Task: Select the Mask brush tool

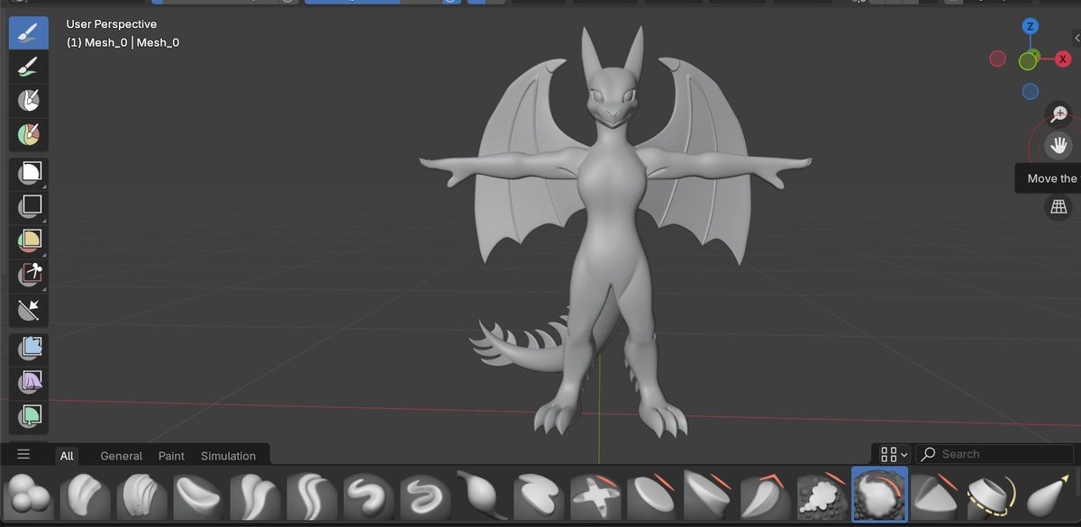Action: tap(29, 101)
